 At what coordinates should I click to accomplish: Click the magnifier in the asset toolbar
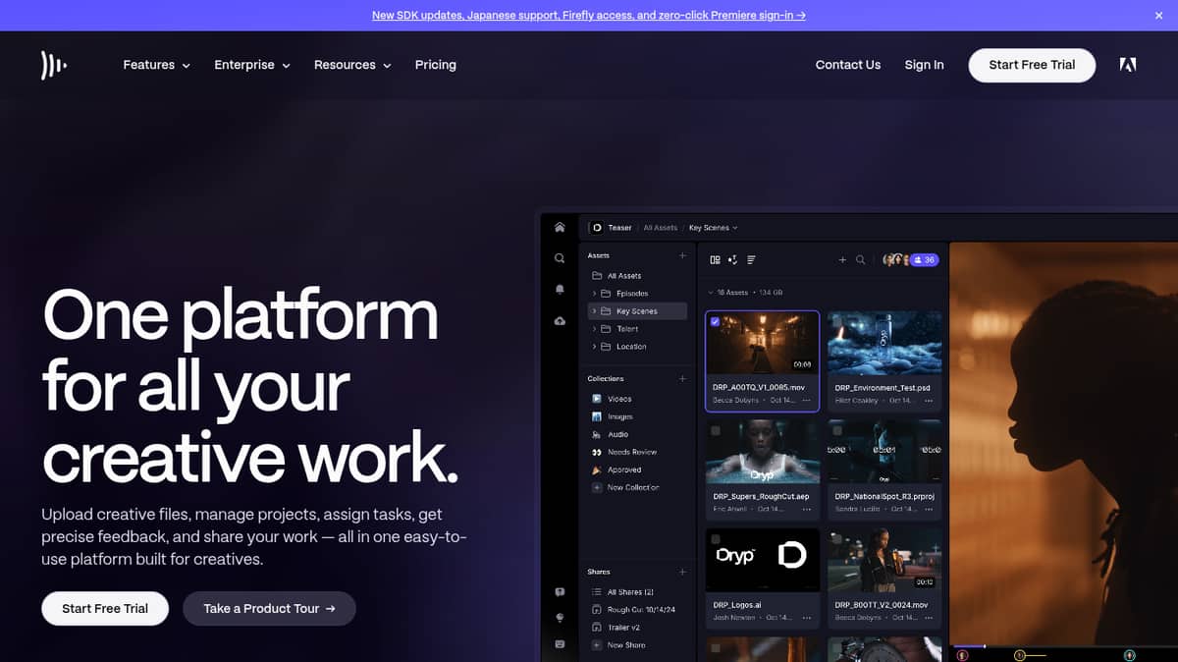click(x=861, y=260)
